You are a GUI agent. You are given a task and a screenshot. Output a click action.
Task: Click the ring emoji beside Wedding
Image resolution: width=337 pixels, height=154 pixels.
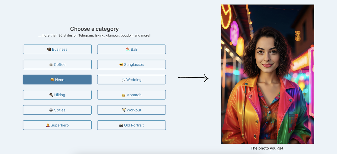coord(123,80)
